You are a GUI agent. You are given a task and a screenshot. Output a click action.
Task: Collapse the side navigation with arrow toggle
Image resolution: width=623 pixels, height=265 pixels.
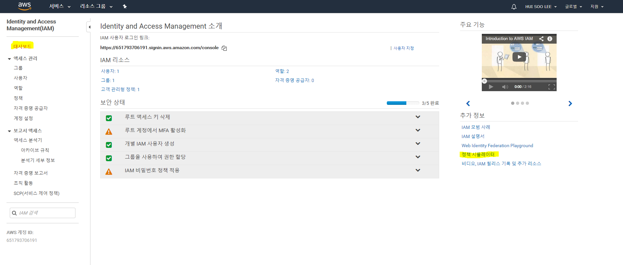pyautogui.click(x=89, y=27)
